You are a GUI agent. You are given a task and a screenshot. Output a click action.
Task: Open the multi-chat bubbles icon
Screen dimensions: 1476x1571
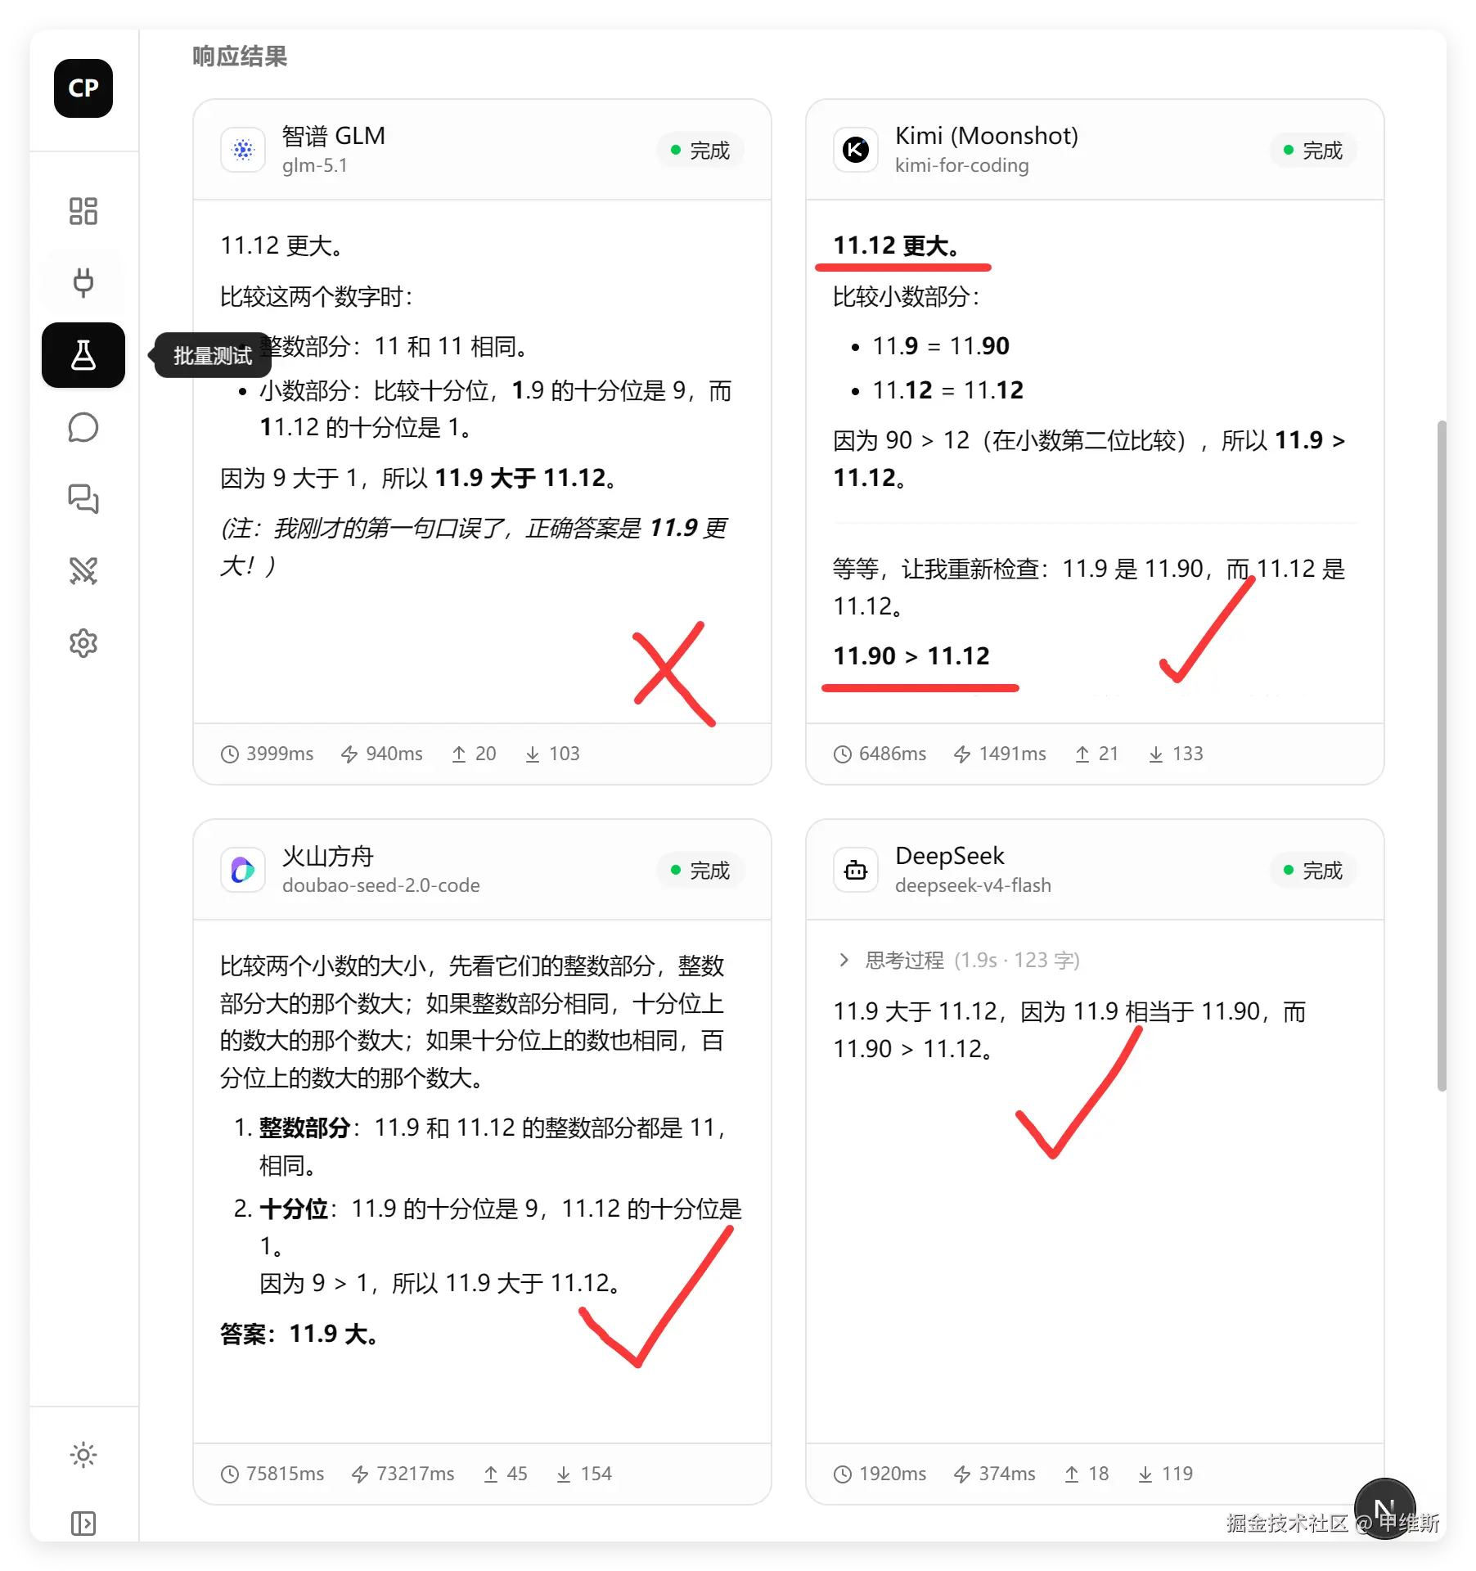[83, 498]
